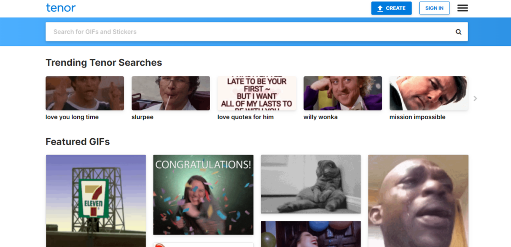511x247 pixels.
Task: Click the mission impossible text label
Action: (417, 117)
